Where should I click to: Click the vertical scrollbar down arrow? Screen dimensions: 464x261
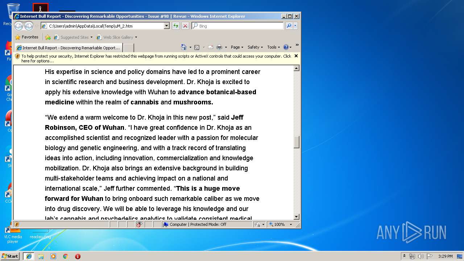[x=297, y=217]
